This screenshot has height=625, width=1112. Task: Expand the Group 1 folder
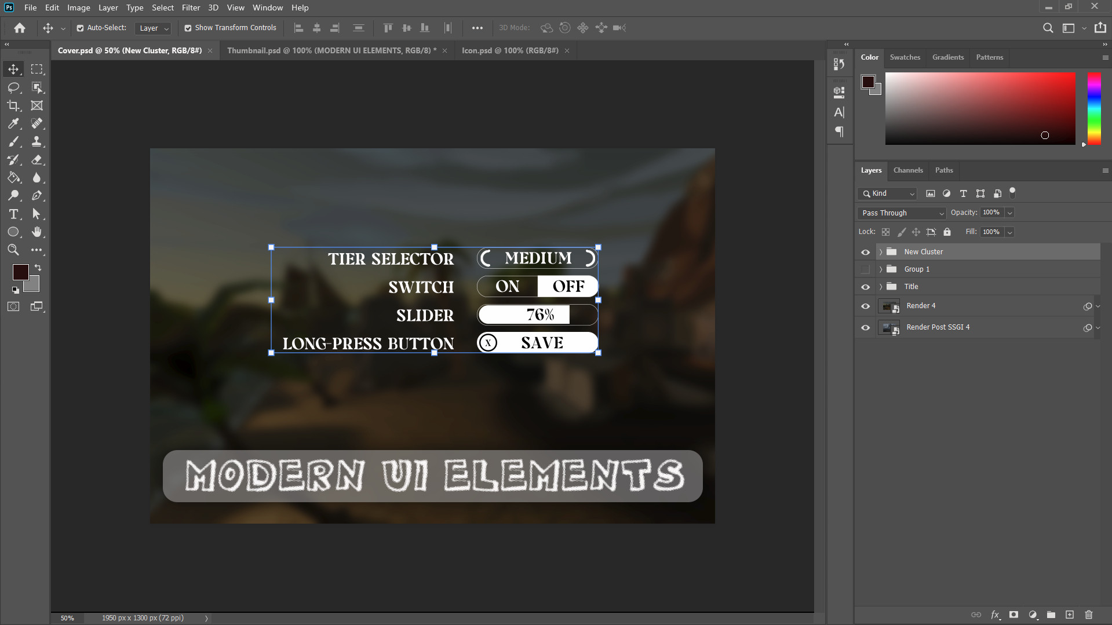[x=881, y=269]
